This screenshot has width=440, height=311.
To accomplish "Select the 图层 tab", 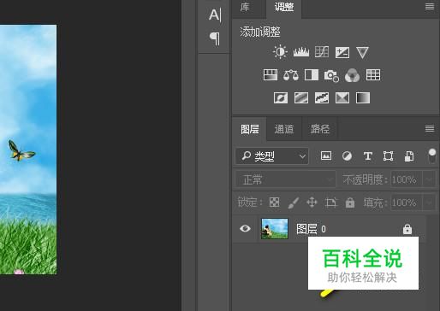I will (250, 129).
